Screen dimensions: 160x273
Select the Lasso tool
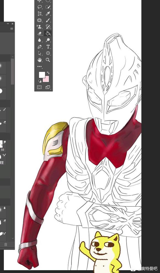click(x=40, y=7)
